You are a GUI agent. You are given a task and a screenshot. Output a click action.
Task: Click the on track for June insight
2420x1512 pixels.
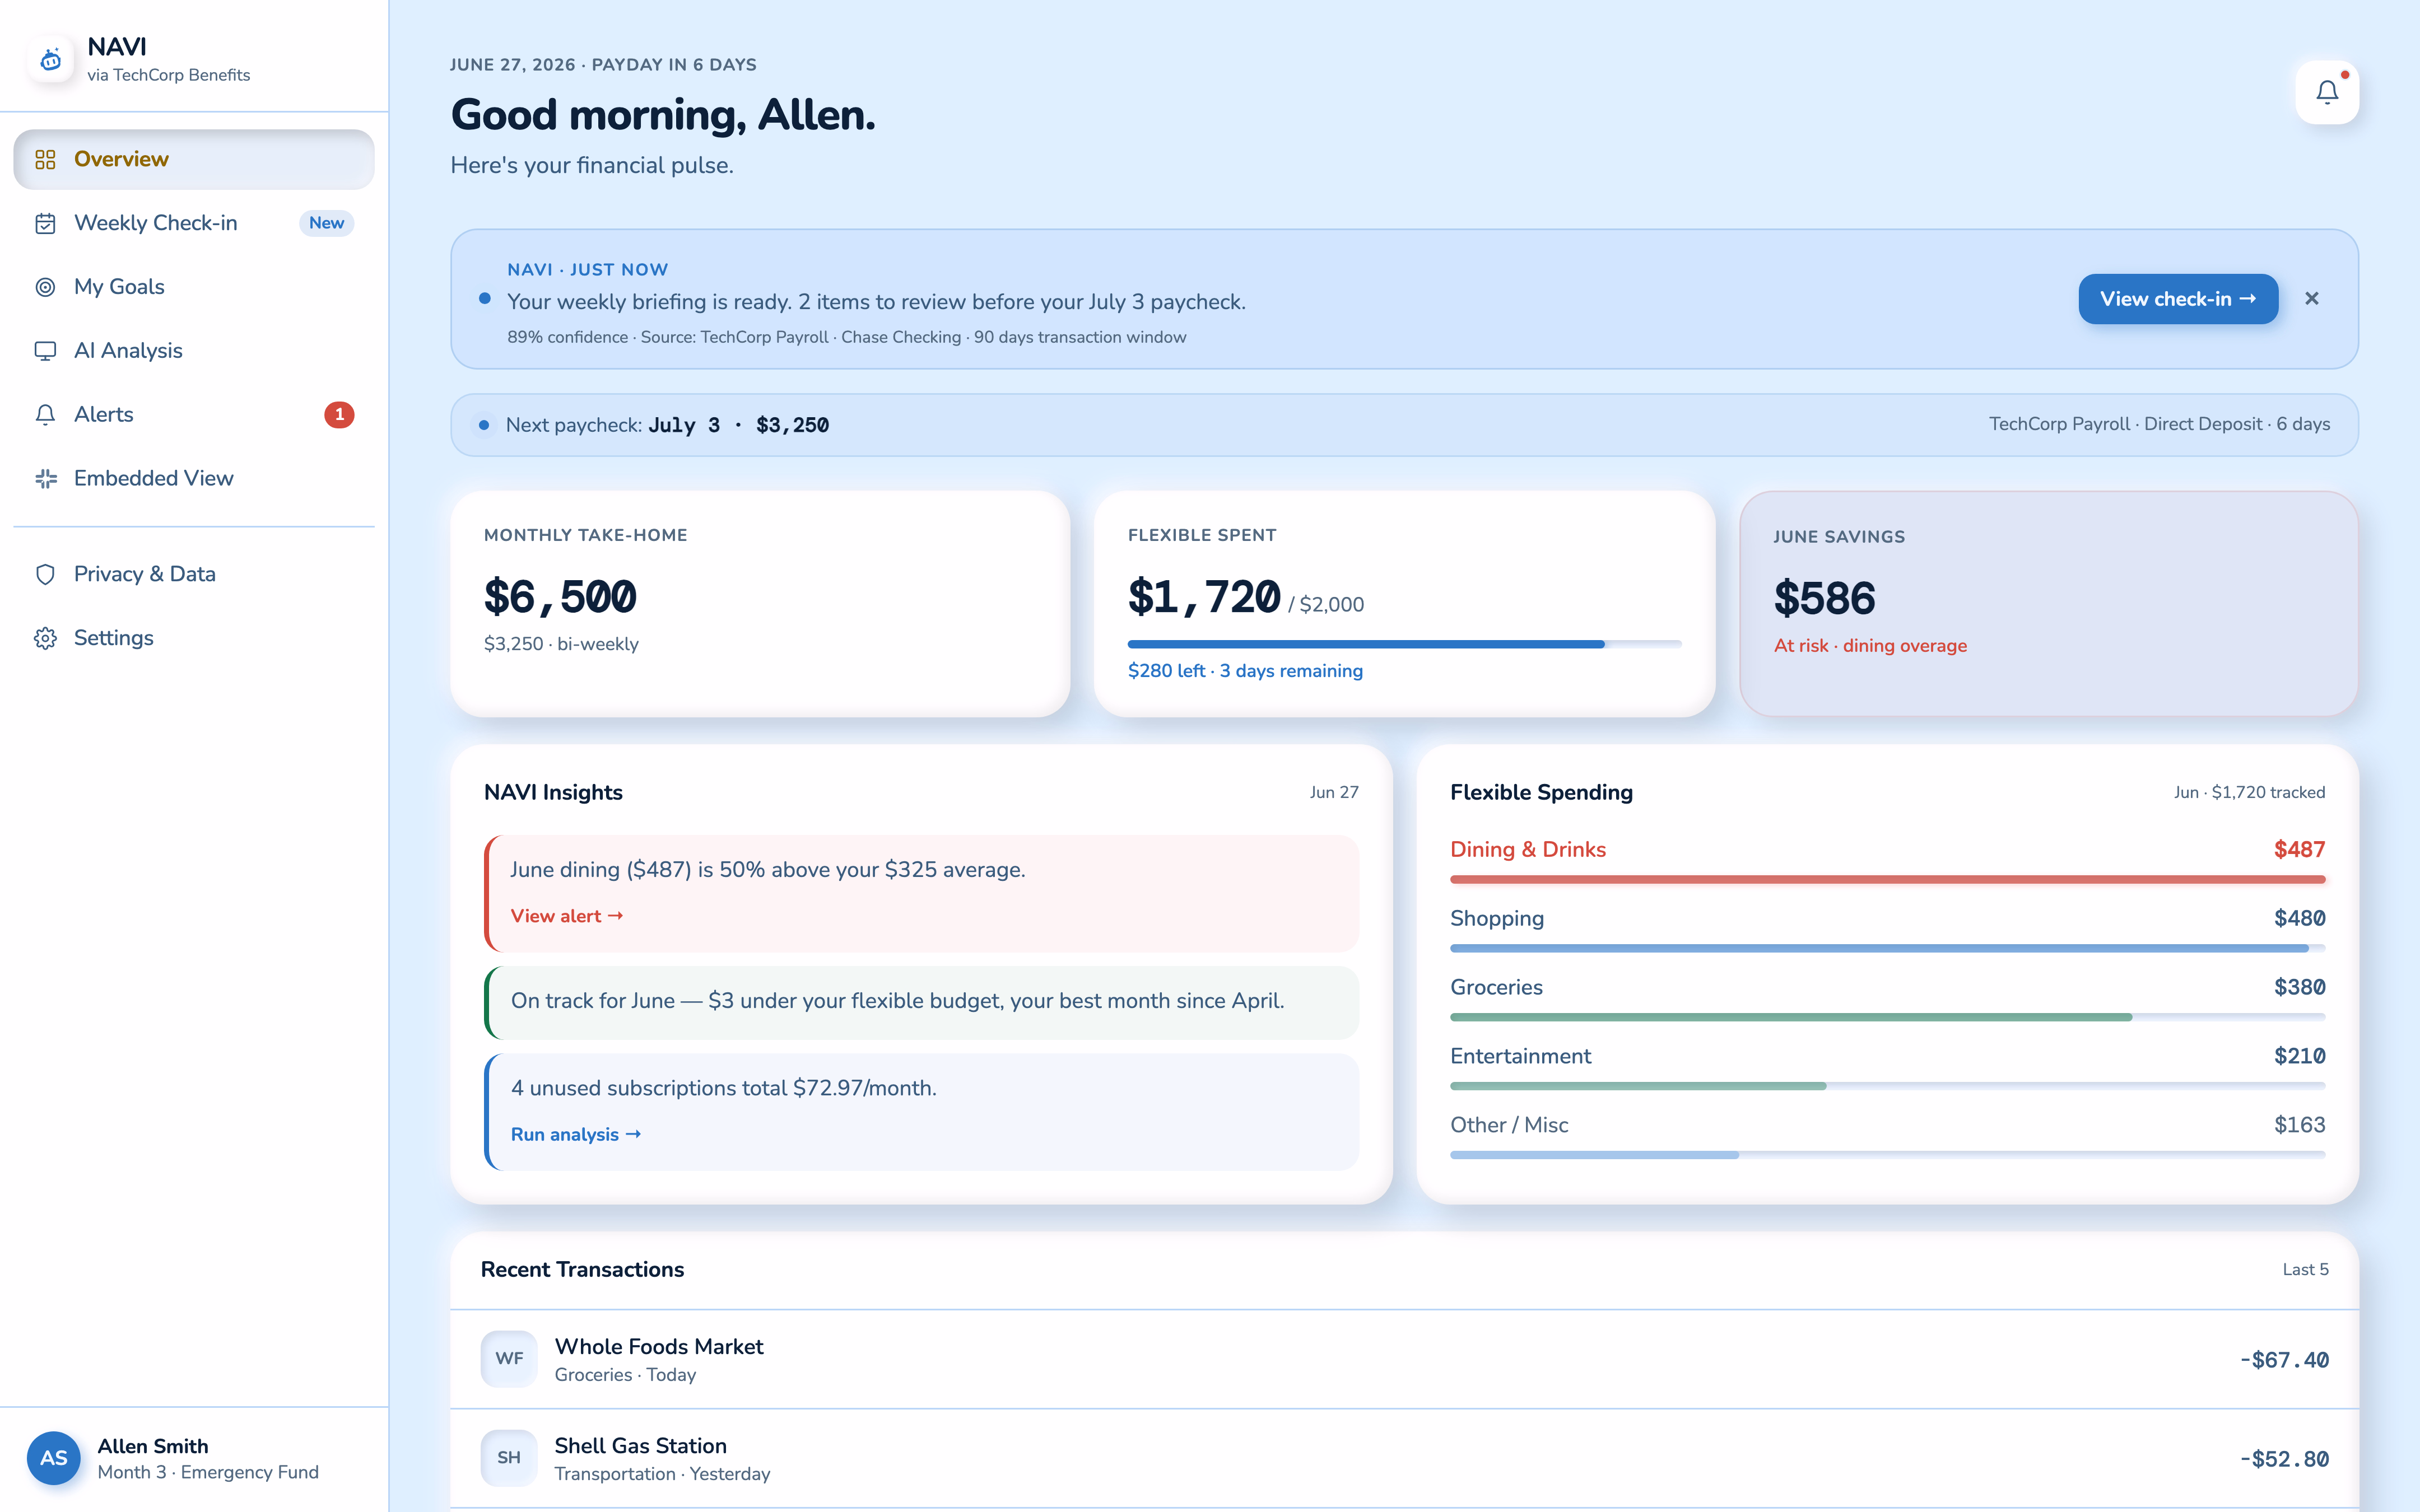(x=921, y=1002)
